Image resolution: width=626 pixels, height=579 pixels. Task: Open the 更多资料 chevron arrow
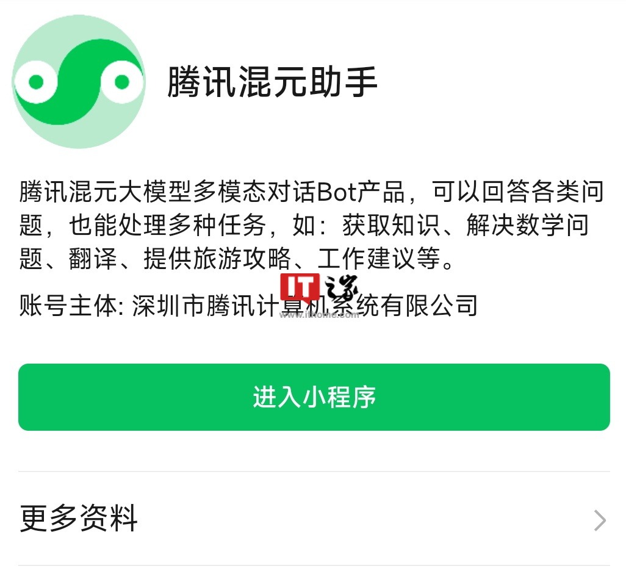click(x=600, y=520)
